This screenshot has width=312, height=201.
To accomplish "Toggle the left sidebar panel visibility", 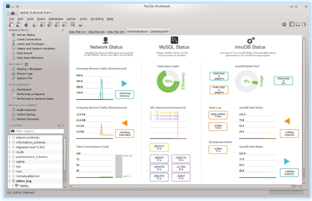I will pos(292,24).
